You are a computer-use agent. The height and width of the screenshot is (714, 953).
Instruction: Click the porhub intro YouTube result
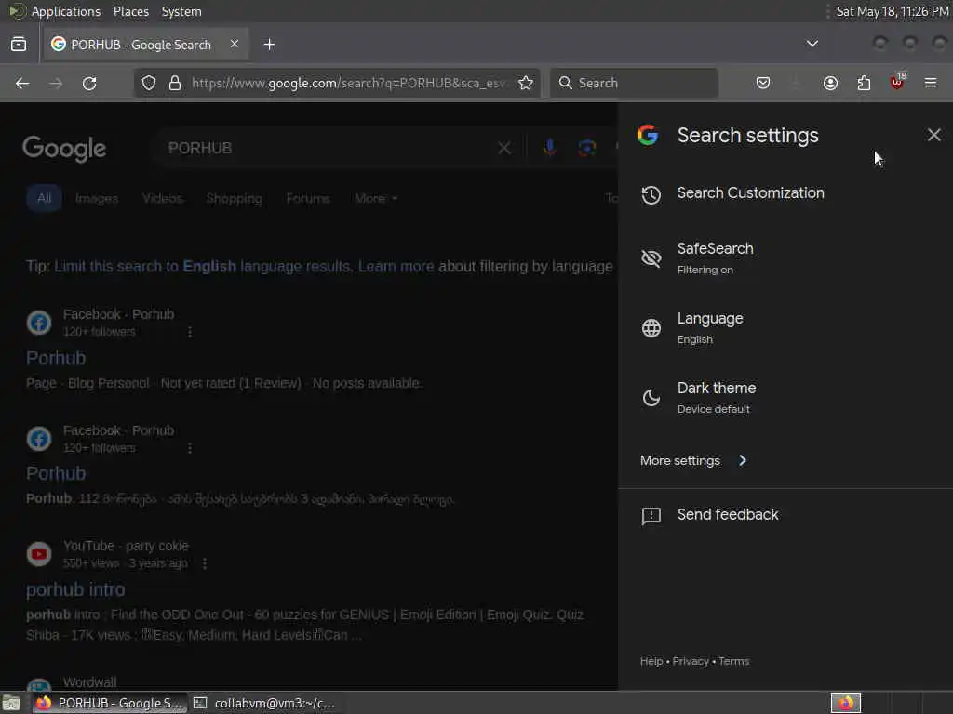(x=75, y=589)
